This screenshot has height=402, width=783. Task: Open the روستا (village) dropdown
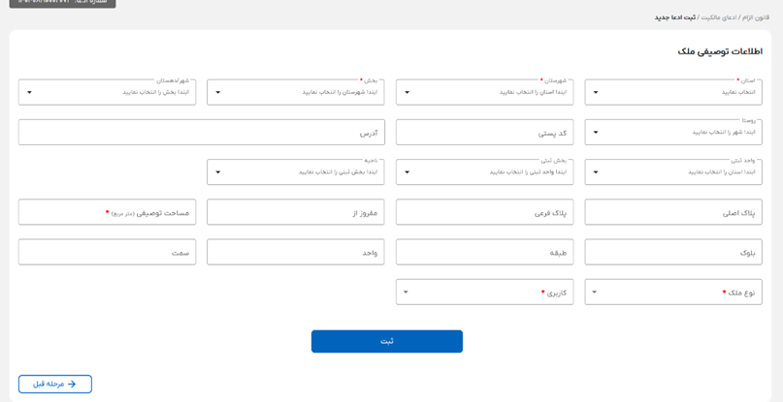click(x=673, y=133)
